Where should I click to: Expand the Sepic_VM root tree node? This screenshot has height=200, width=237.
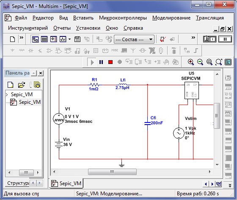pyautogui.click(x=7, y=95)
